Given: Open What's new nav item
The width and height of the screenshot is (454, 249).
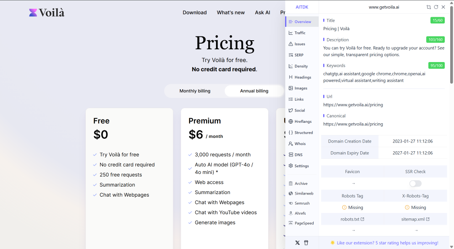Looking at the screenshot, I should 231,13.
